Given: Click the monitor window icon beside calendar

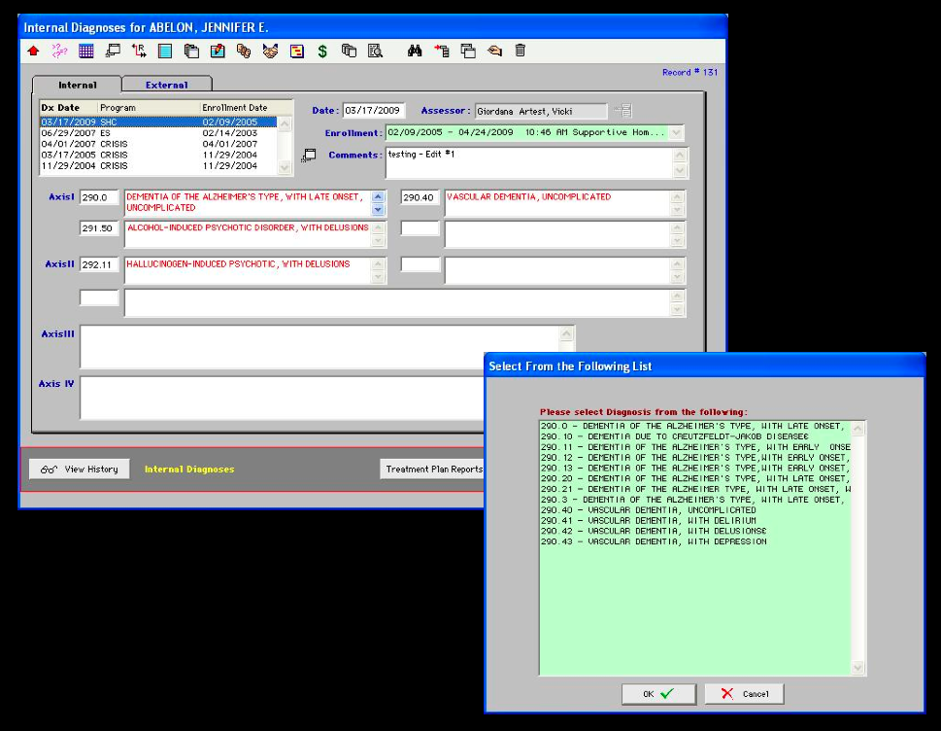Looking at the screenshot, I should coord(113,52).
